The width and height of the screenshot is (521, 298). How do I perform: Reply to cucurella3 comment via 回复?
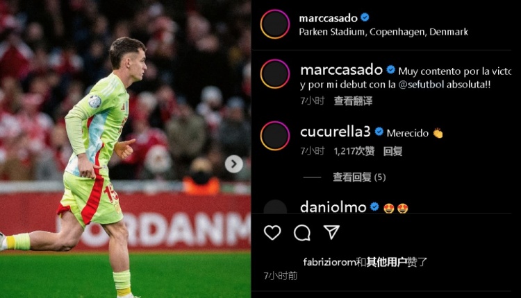click(392, 151)
